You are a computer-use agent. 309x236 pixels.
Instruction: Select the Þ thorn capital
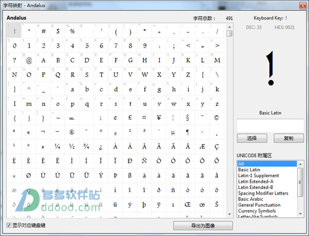tap(115, 176)
